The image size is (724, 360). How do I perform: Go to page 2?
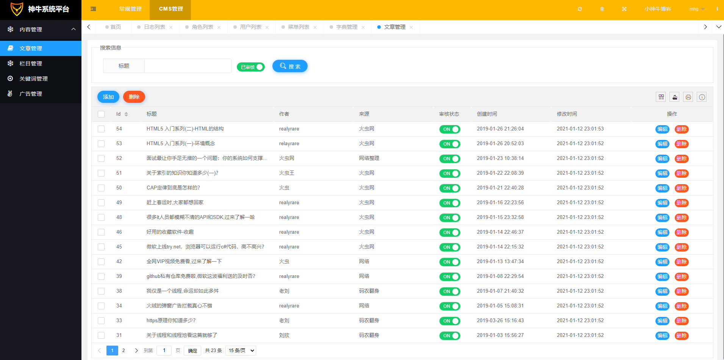[x=124, y=351]
